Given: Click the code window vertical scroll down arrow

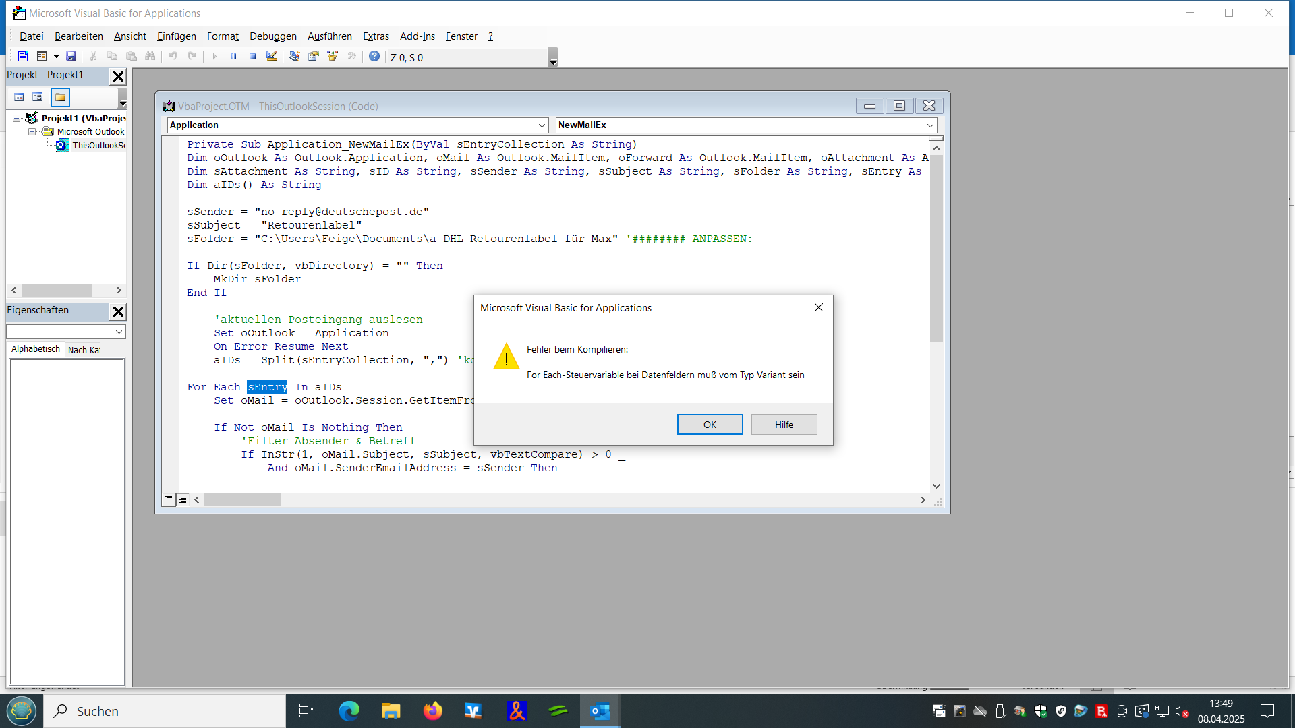Looking at the screenshot, I should point(936,486).
